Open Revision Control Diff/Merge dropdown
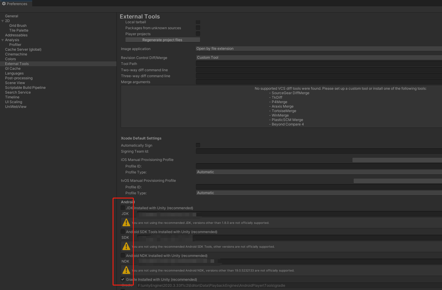 [319, 58]
